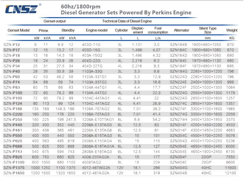This screenshot has height=177, width=244.
Task: Click engine model "1106A-70TAG2"
Action: (x=96, y=109)
